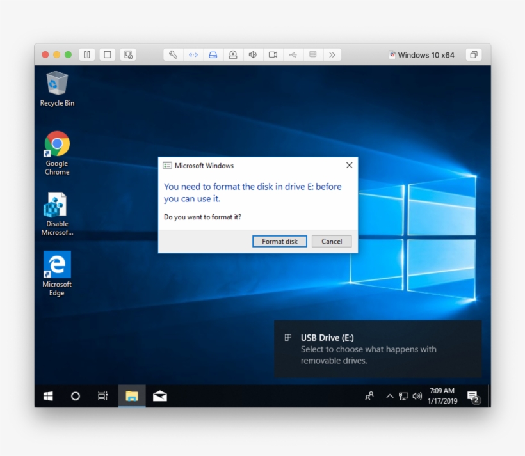The width and height of the screenshot is (525, 456).
Task: Click Cancel in the format dialog
Action: (332, 241)
